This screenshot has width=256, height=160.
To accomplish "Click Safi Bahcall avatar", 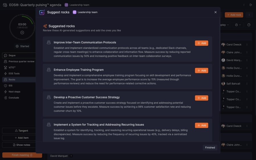I will click(x=223, y=84).
